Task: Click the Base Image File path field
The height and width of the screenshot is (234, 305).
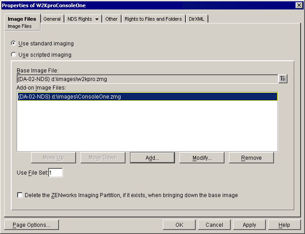Action: click(148, 79)
